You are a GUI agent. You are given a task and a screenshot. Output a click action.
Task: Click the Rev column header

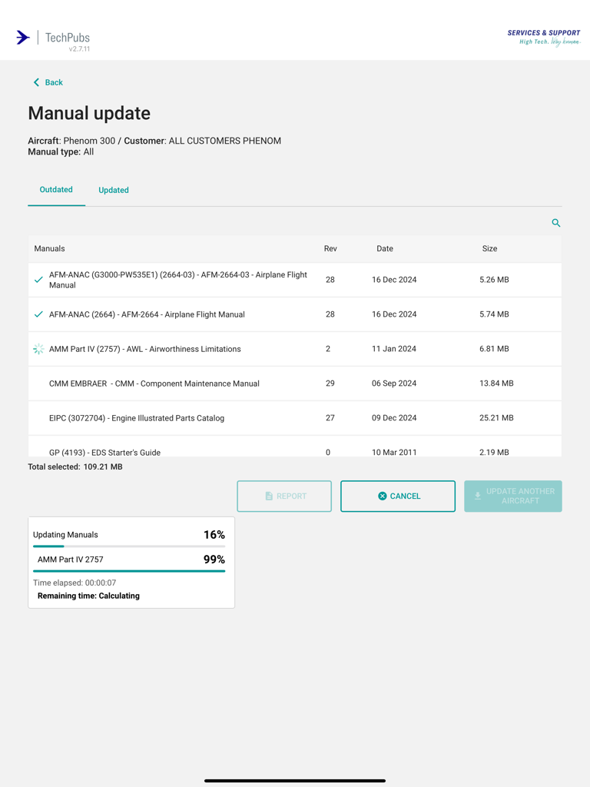tap(330, 249)
